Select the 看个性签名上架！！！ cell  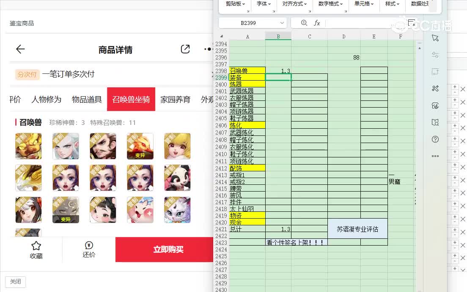point(297,242)
